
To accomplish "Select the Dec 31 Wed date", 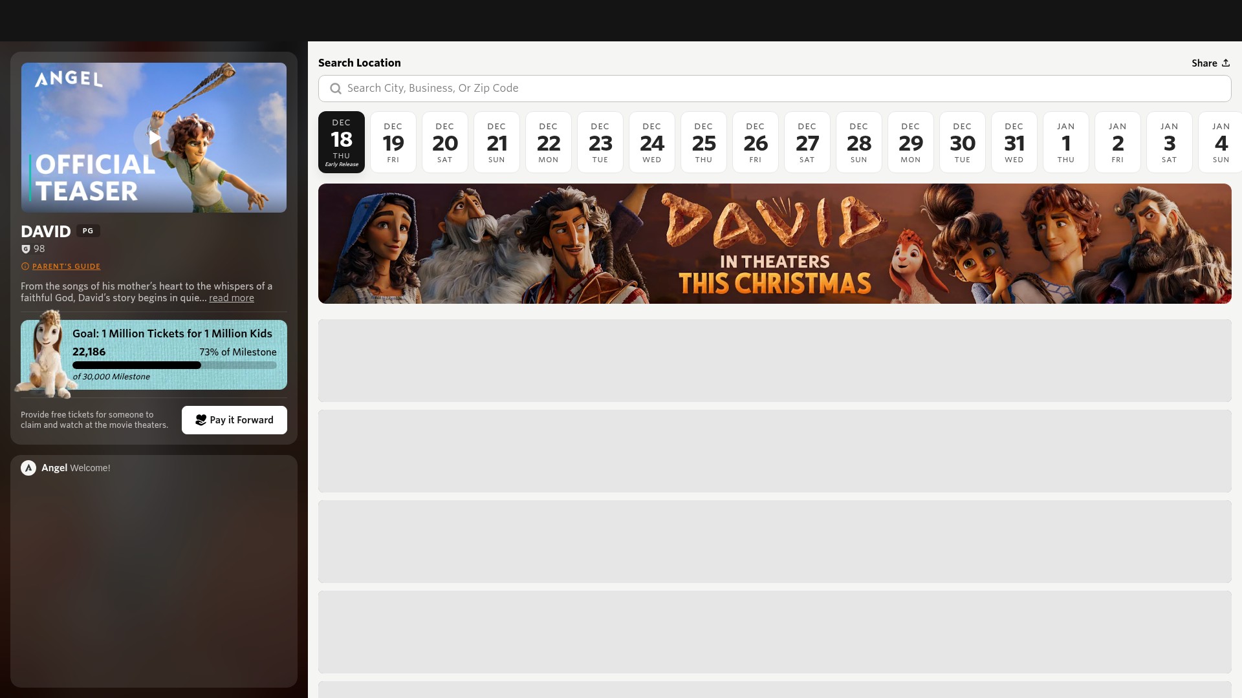I will pyautogui.click(x=1014, y=142).
